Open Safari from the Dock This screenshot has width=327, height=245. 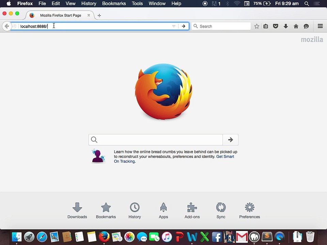point(42,237)
